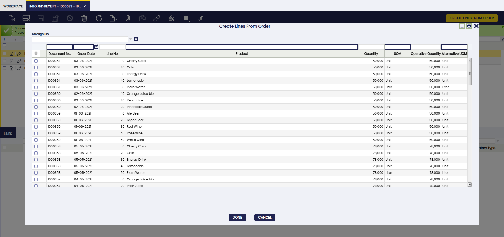Select the Cherry Cola row for order 1000361

tap(36, 61)
